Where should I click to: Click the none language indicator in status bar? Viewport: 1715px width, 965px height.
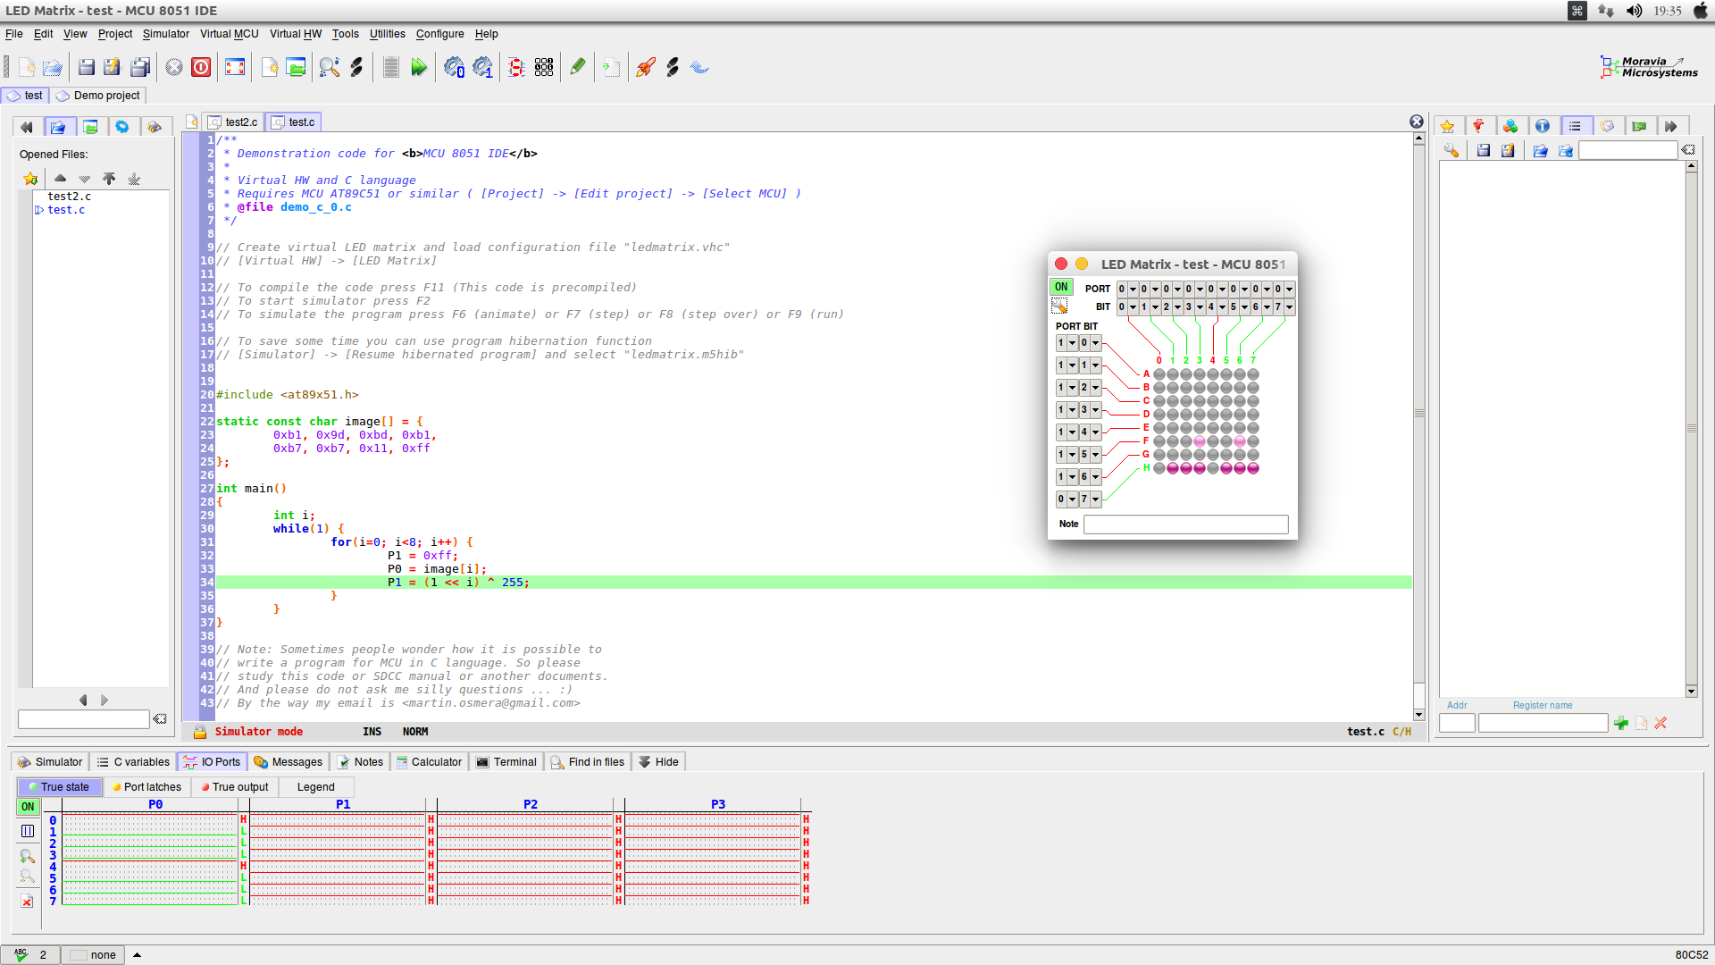pos(94,954)
